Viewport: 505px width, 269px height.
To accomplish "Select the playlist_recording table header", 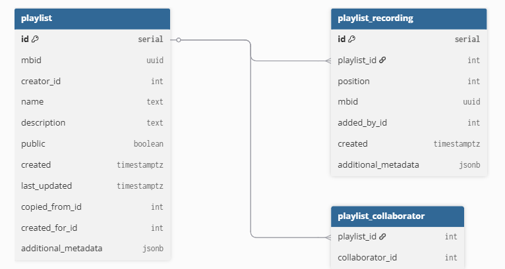I will coord(409,18).
